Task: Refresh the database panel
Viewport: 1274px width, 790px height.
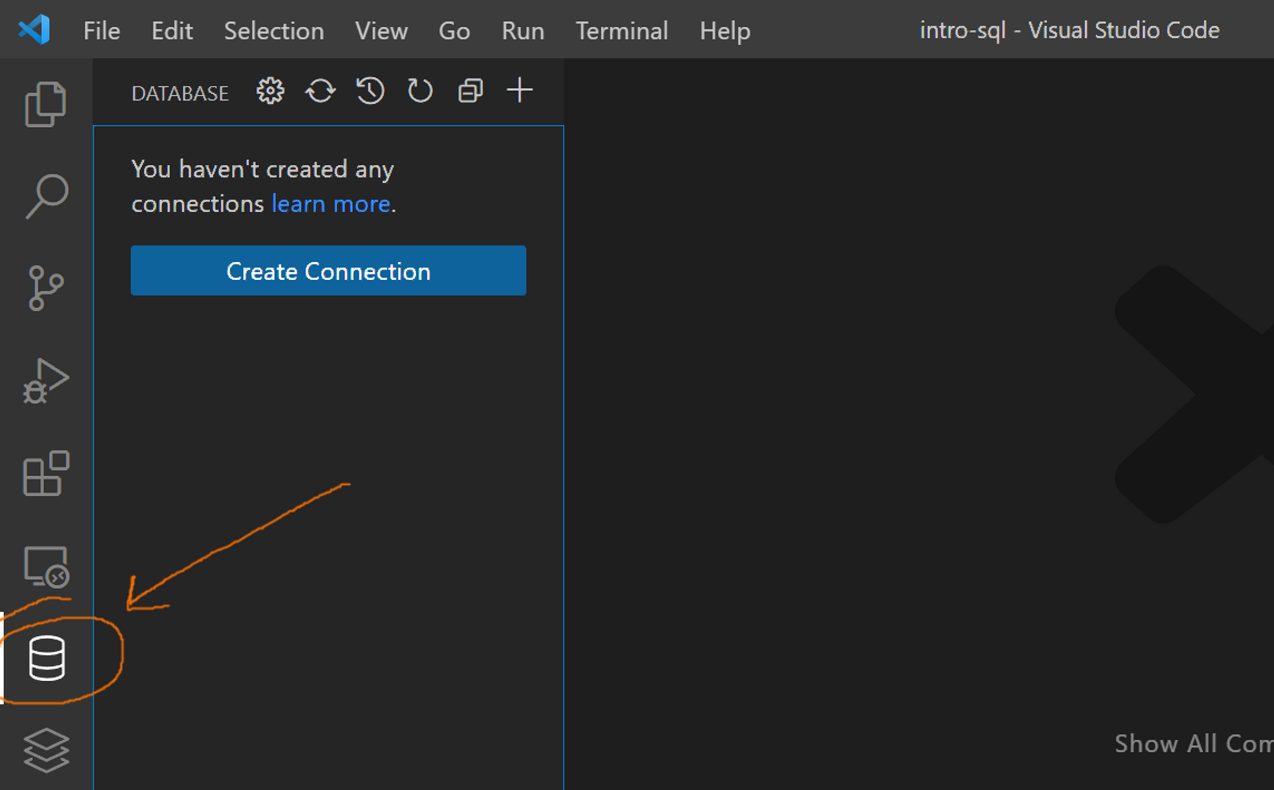Action: (x=420, y=91)
